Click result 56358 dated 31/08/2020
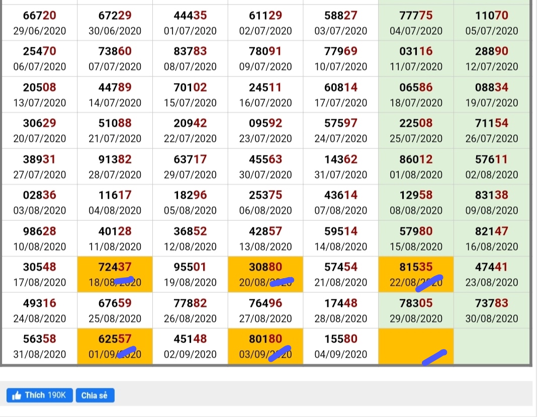The image size is (541, 417). (40, 346)
